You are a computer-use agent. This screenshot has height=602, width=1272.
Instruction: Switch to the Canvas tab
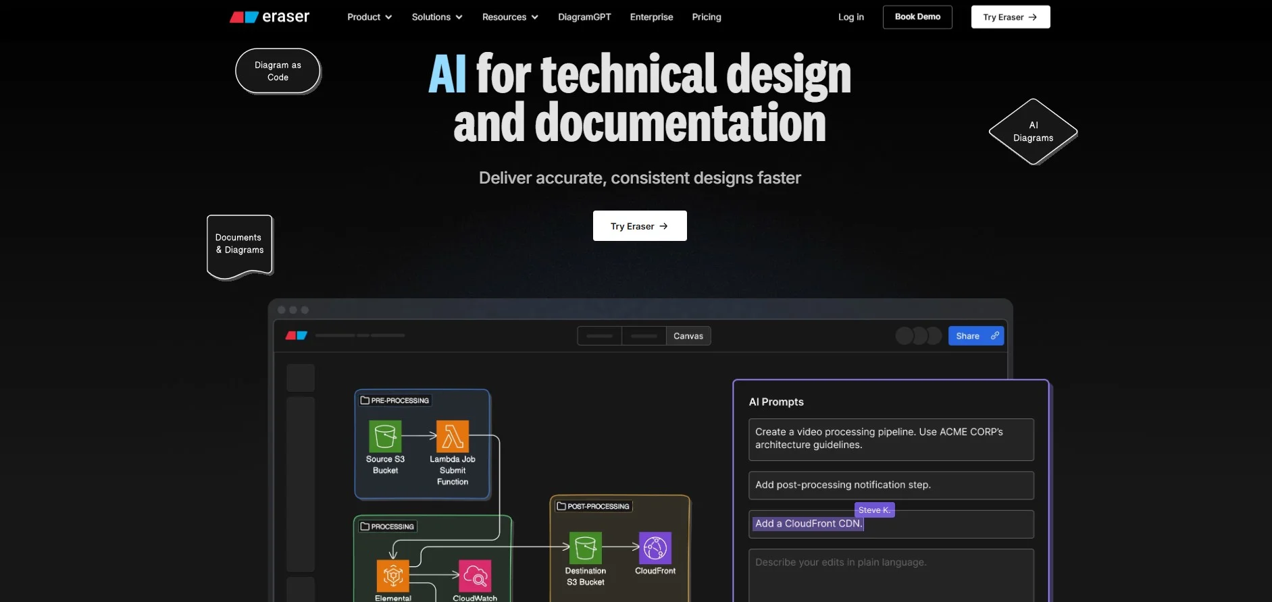[688, 336]
